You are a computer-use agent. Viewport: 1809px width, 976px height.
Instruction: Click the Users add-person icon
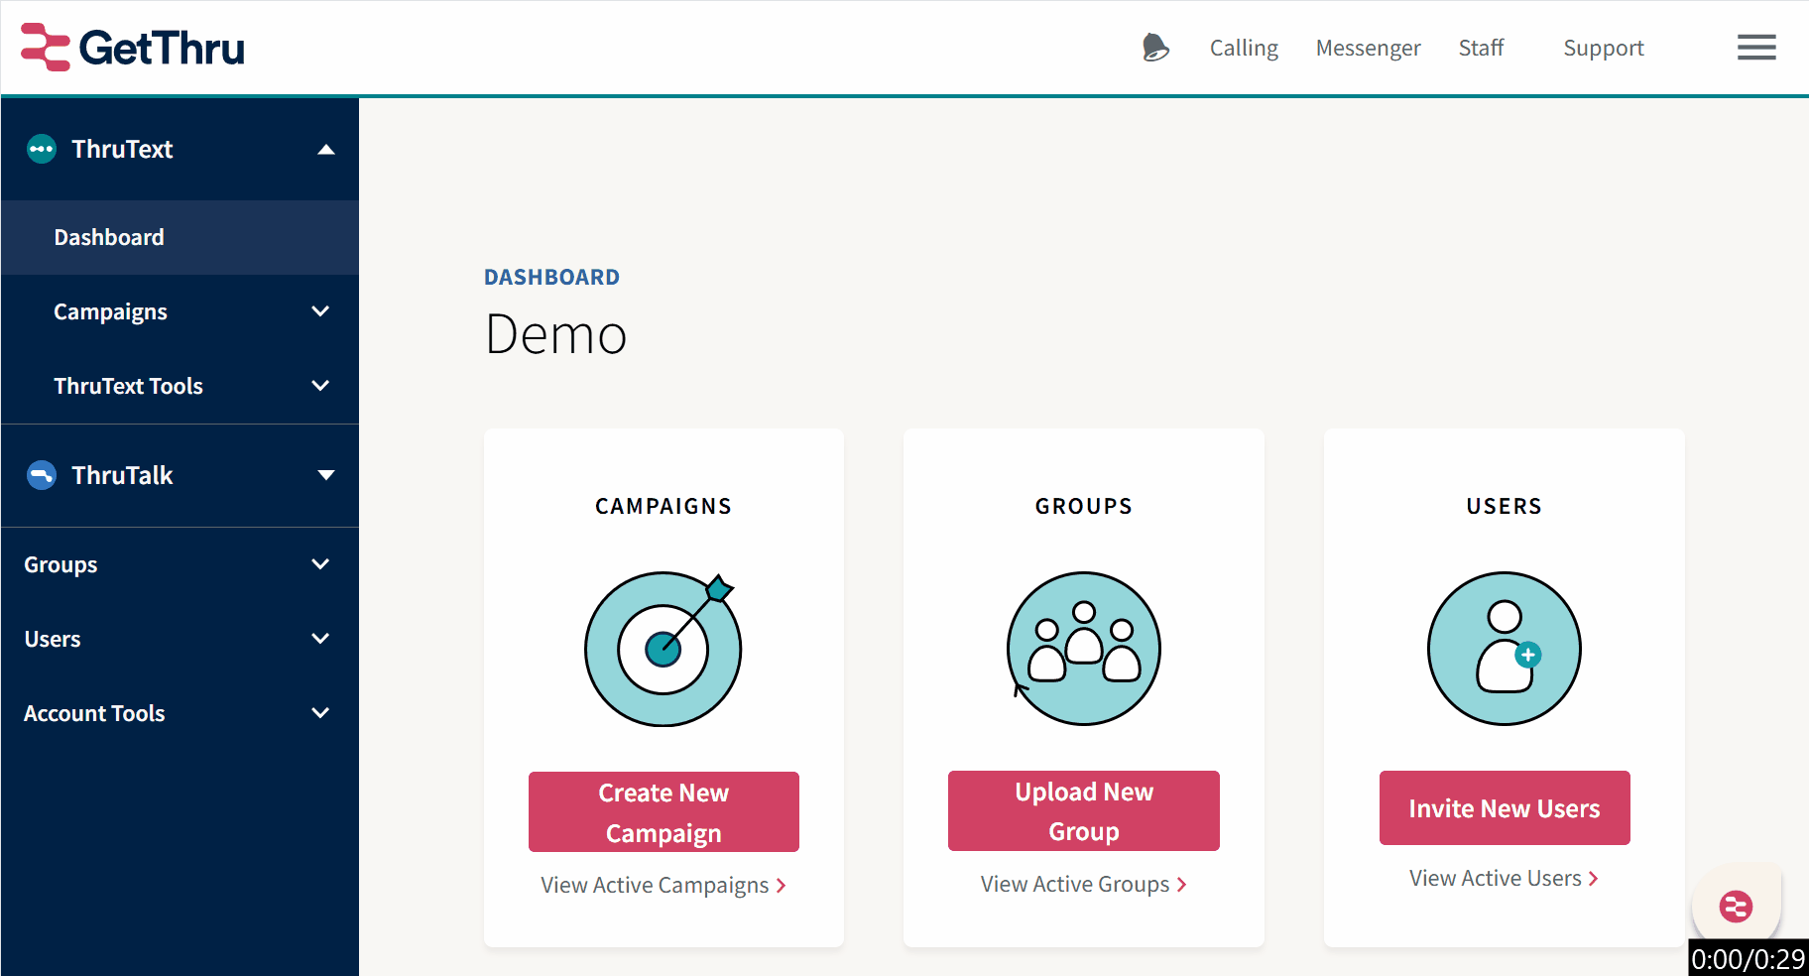(x=1505, y=649)
